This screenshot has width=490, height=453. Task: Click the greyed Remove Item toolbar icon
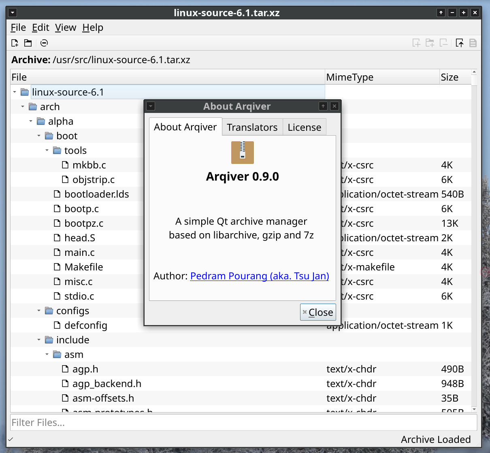click(x=444, y=43)
